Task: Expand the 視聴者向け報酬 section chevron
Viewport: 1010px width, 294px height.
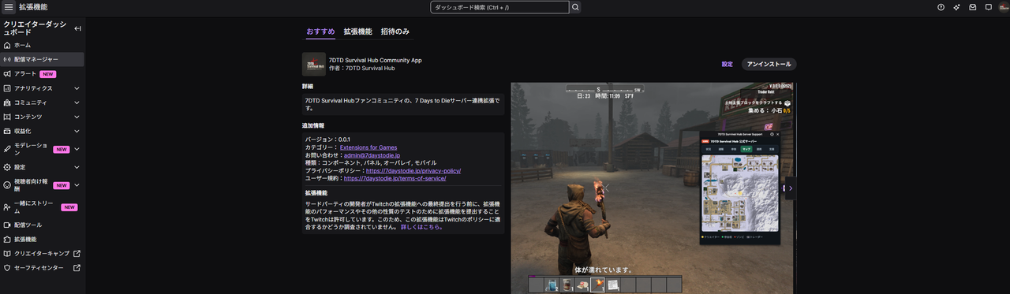Action: (x=77, y=185)
